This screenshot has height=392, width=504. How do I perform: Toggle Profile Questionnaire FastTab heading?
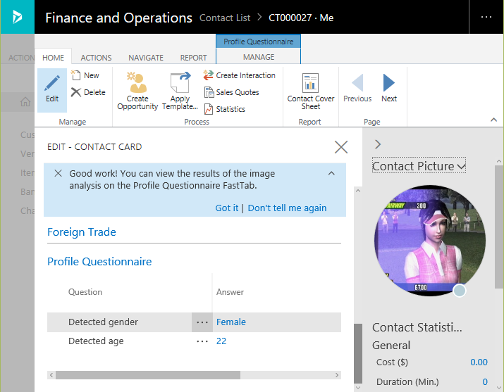tap(99, 261)
